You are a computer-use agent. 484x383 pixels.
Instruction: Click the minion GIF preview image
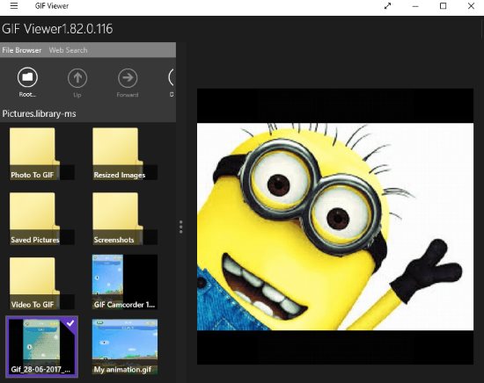(335, 227)
